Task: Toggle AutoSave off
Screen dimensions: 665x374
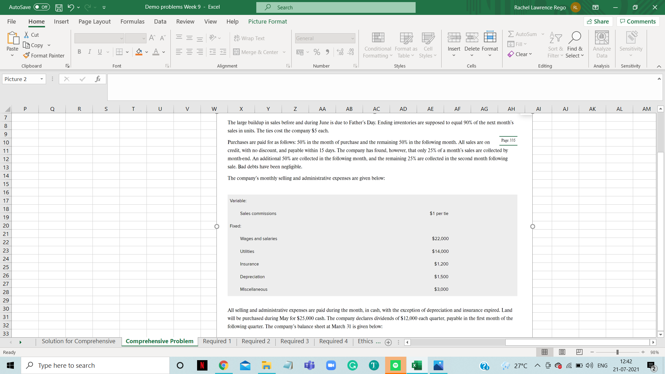Action: coord(41,7)
